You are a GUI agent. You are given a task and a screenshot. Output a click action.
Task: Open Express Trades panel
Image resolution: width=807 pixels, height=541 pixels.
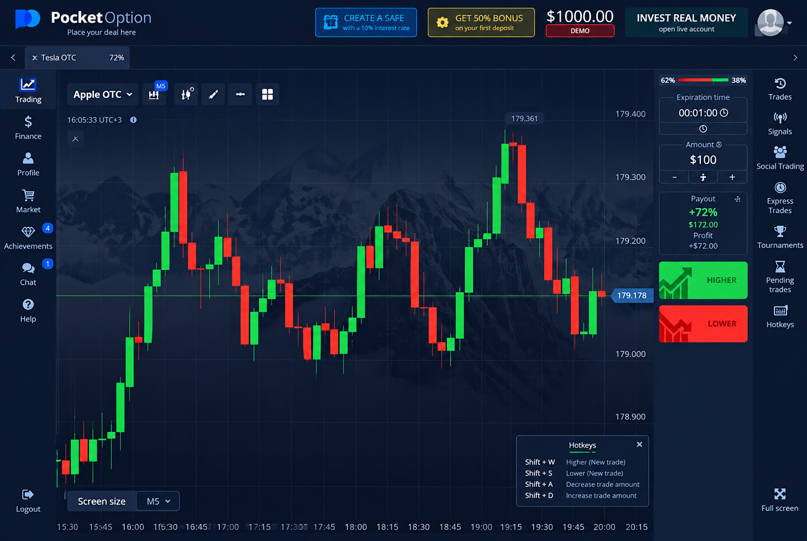780,198
